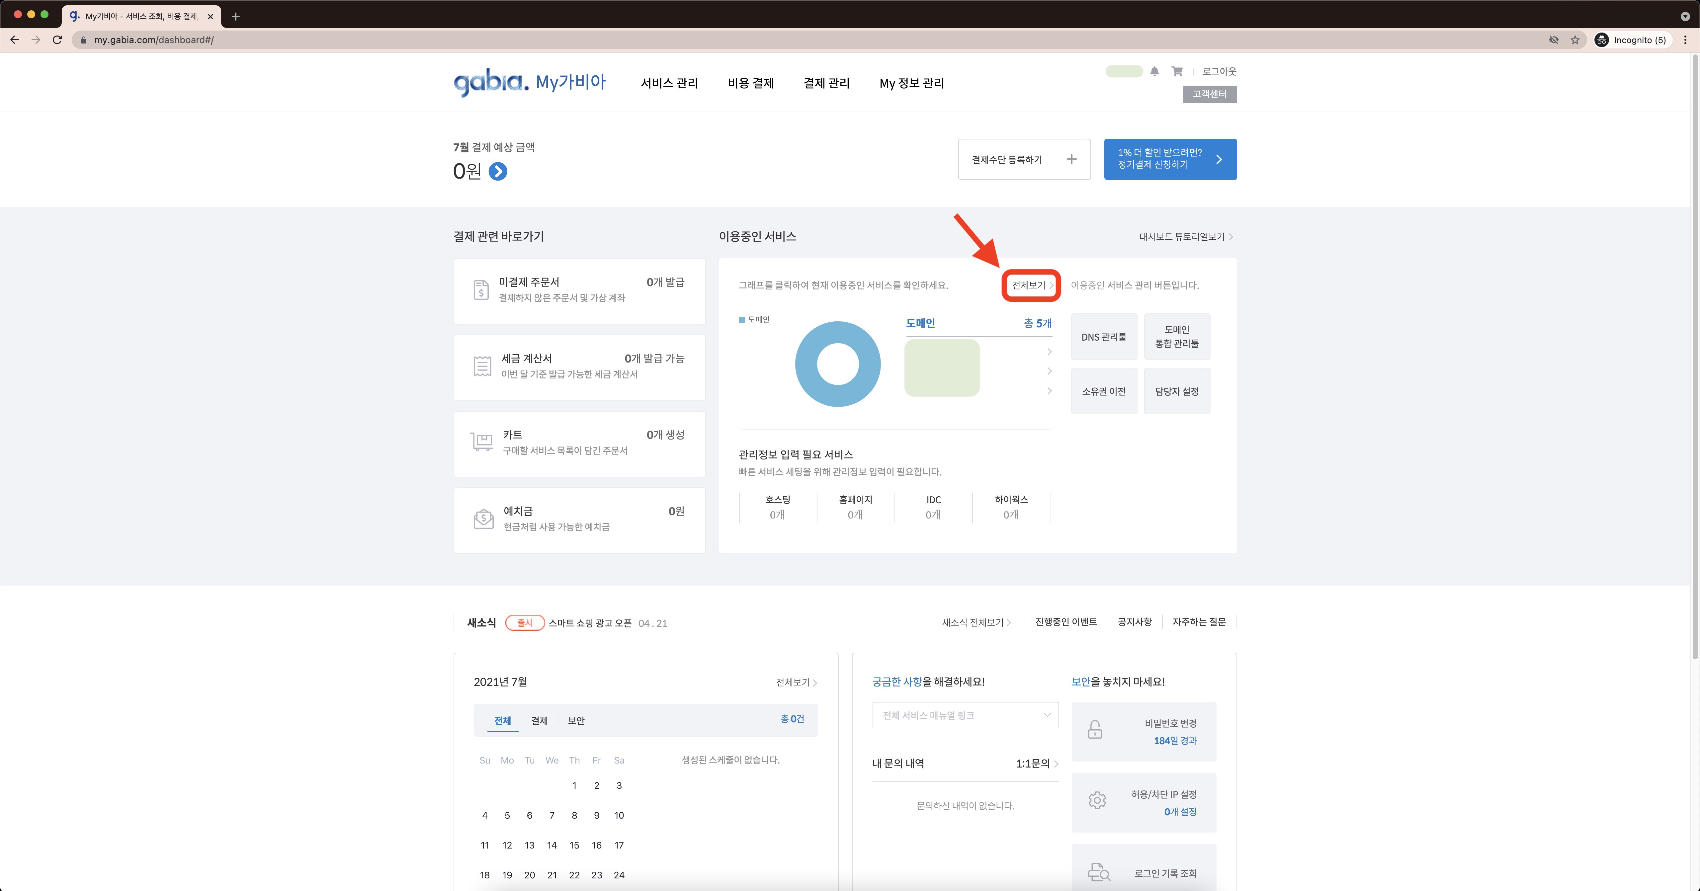The width and height of the screenshot is (1700, 891).
Task: Click 홈페이지 0개 service count
Action: (x=855, y=507)
